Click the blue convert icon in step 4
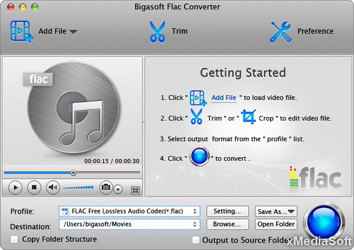Viewport: 354px width, 250px height. (199, 157)
